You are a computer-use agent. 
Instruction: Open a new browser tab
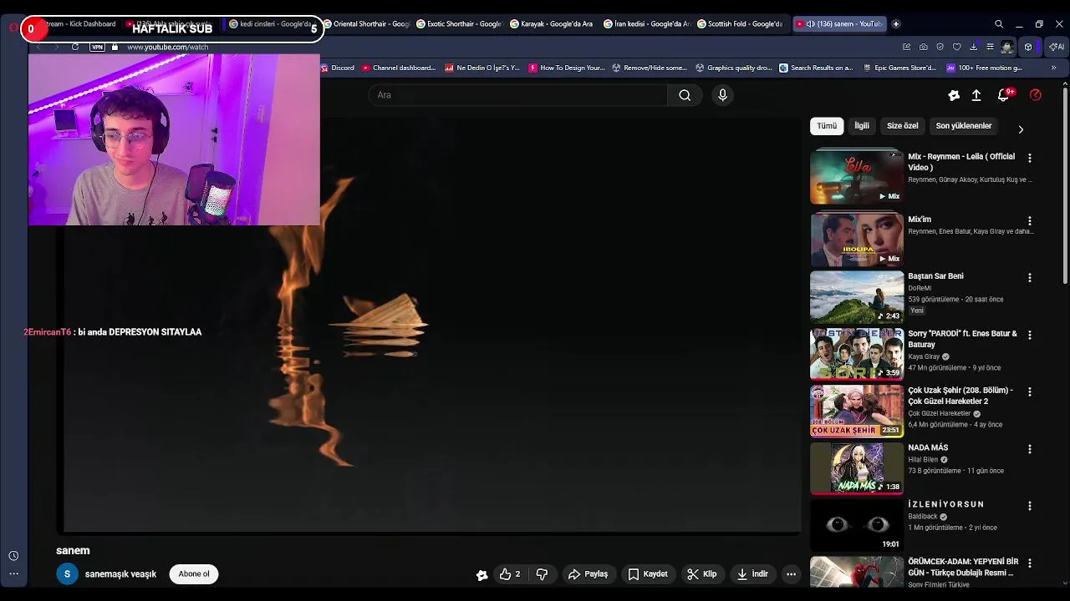(x=896, y=24)
